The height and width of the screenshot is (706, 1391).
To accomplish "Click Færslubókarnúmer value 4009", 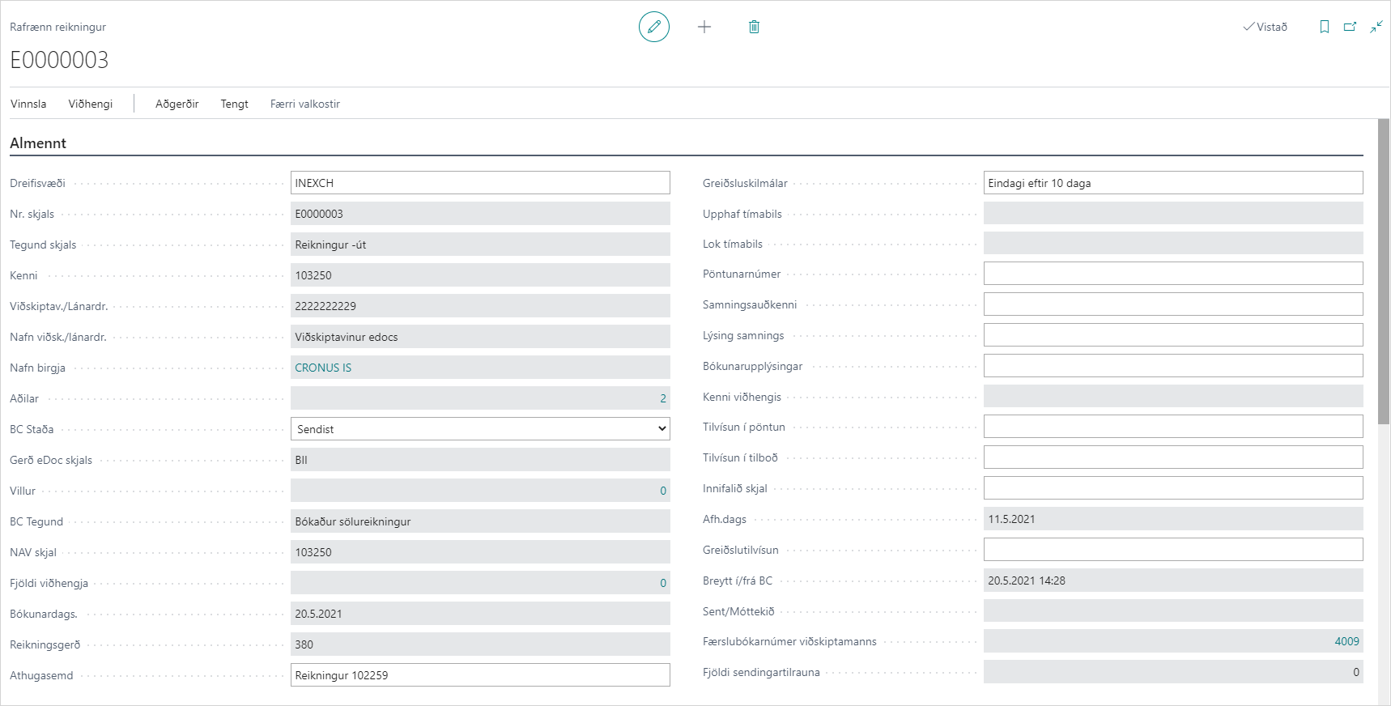I will point(1347,641).
